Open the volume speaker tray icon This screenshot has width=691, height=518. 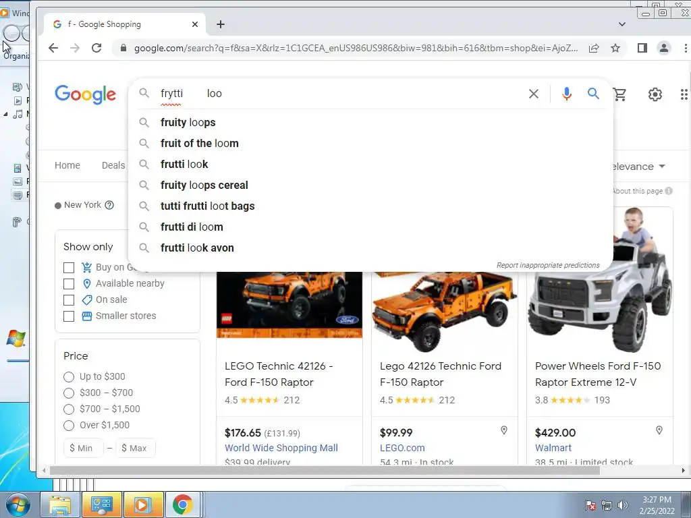pos(622,505)
